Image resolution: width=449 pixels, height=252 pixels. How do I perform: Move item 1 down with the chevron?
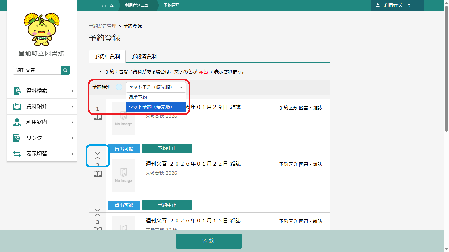coord(98,153)
